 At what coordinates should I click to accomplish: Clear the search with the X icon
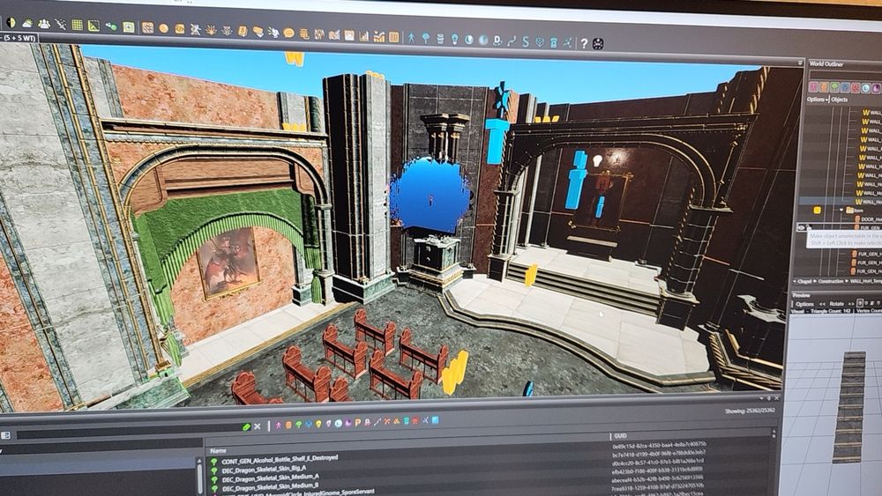coord(257,427)
